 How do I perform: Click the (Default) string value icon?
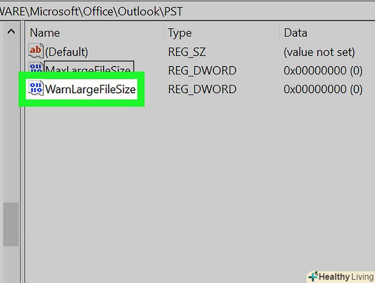click(x=36, y=52)
